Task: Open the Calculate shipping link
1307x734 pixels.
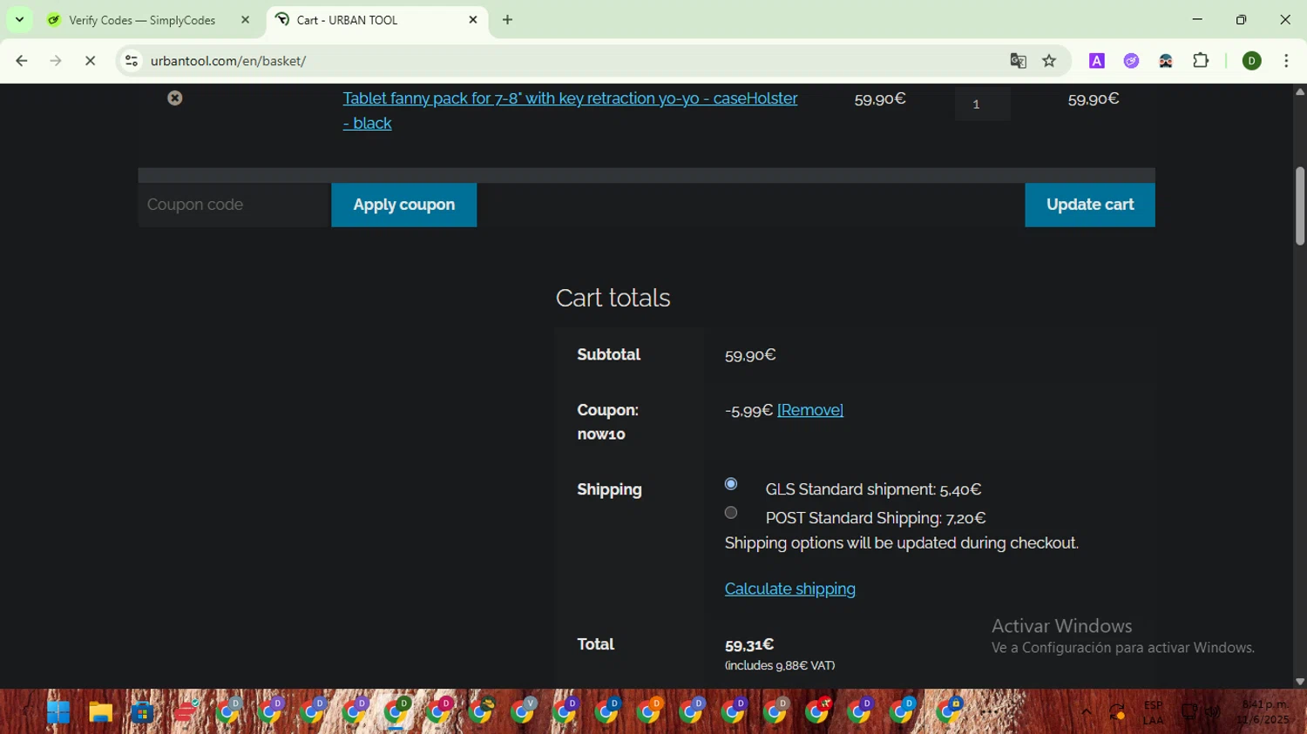Action: click(790, 589)
